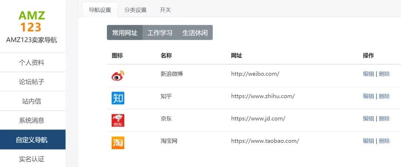Viewport: 401px width, 167px height.
Task: Edit the 淘宝网 entry
Action: [369, 141]
